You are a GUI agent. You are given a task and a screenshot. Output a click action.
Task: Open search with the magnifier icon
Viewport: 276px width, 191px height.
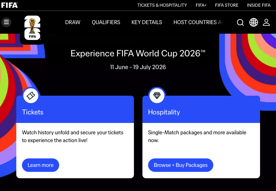[240, 22]
